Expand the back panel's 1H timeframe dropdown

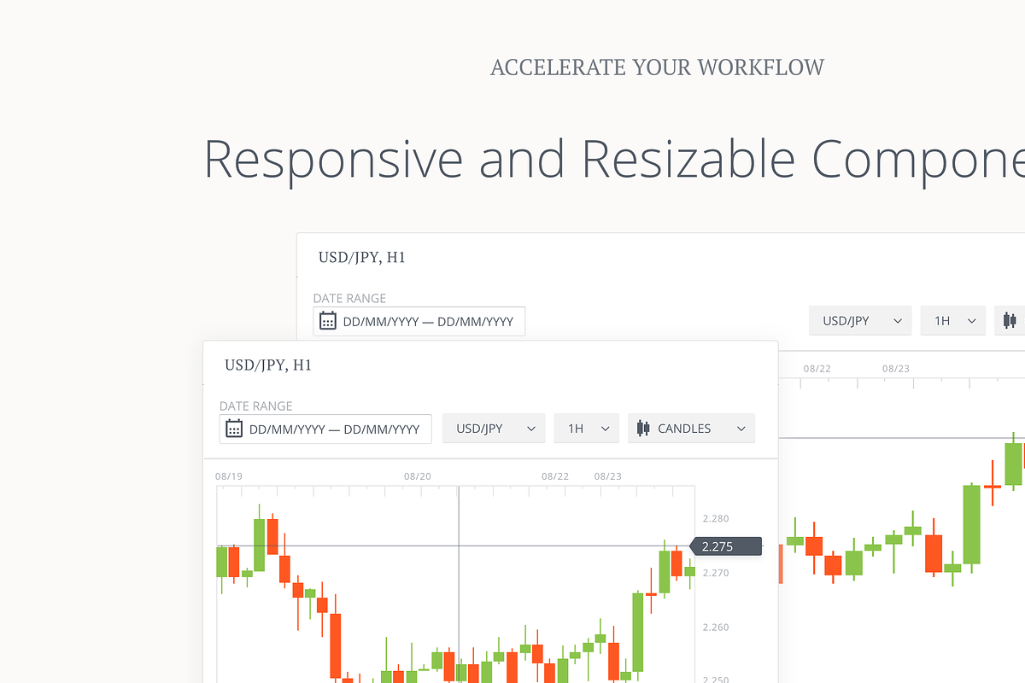pos(953,321)
